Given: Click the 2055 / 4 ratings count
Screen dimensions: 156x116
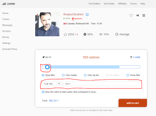Looking at the screenshot, I should [x=73, y=34].
